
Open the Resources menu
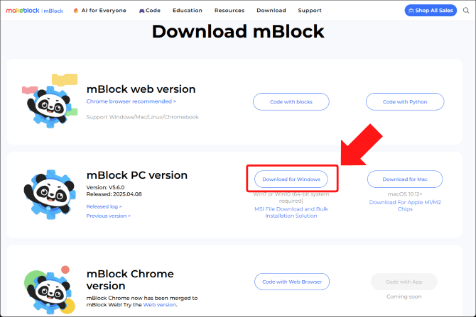pos(229,11)
